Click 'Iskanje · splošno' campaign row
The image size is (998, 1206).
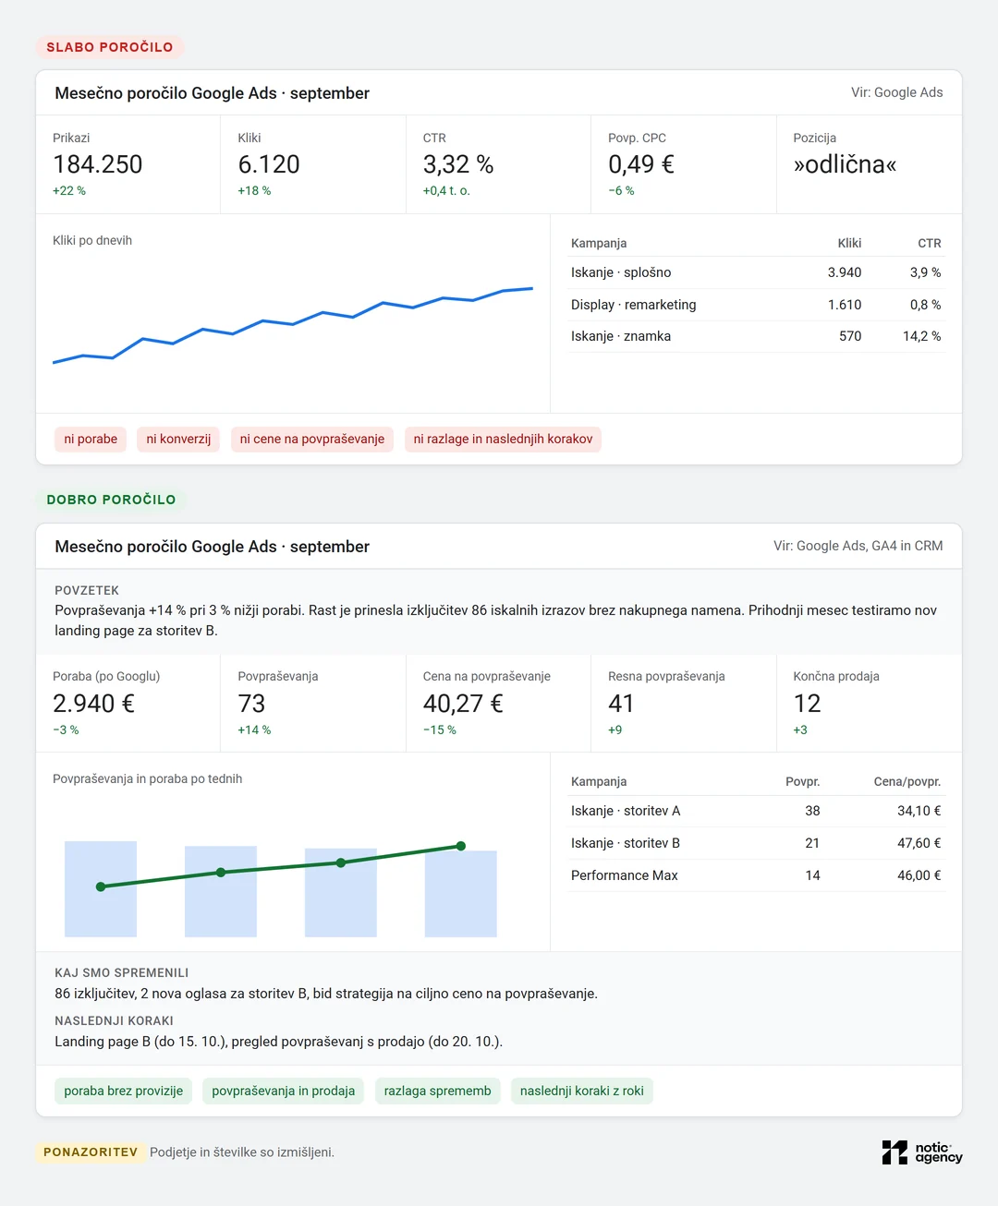(x=756, y=272)
